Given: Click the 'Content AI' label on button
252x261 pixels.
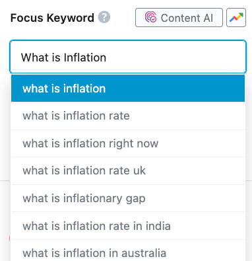Looking at the screenshot, I should pos(187,18).
